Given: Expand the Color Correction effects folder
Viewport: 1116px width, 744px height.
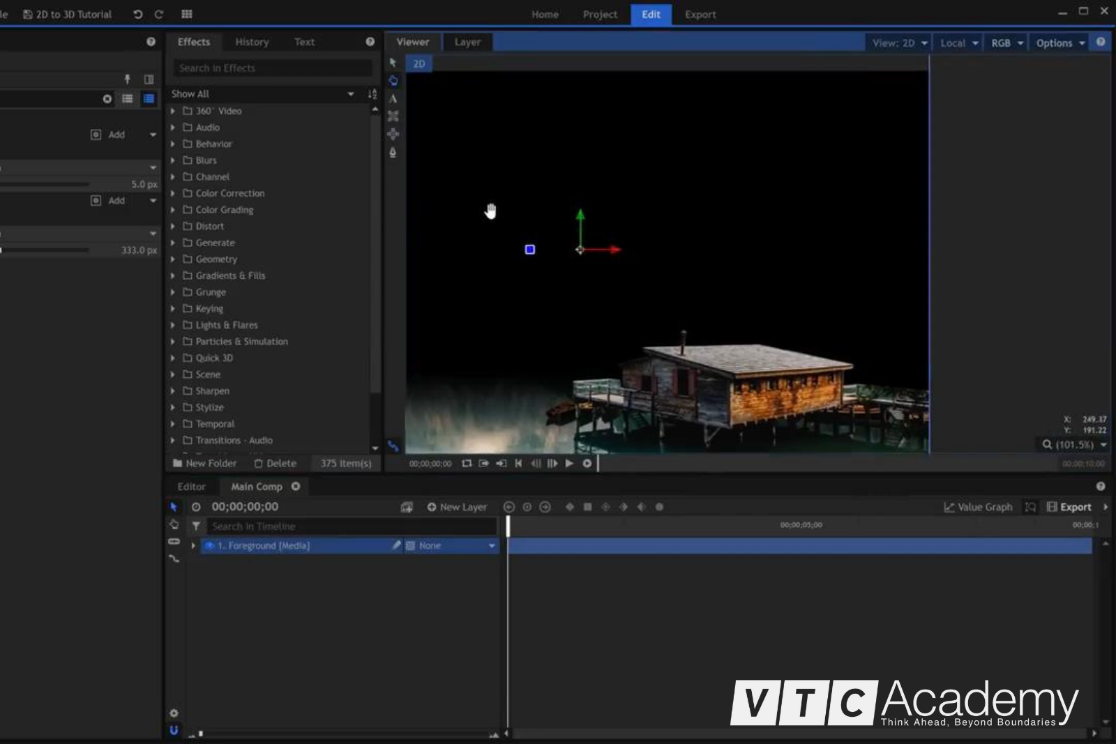Looking at the screenshot, I should [173, 194].
